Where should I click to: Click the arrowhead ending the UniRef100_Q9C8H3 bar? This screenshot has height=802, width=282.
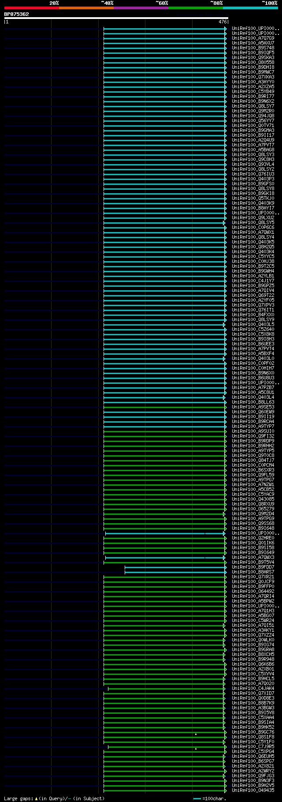pos(226,160)
